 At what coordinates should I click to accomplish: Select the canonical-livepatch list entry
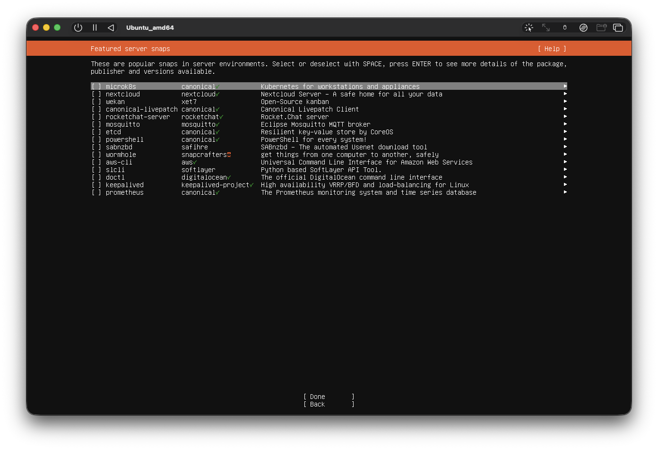click(x=141, y=109)
